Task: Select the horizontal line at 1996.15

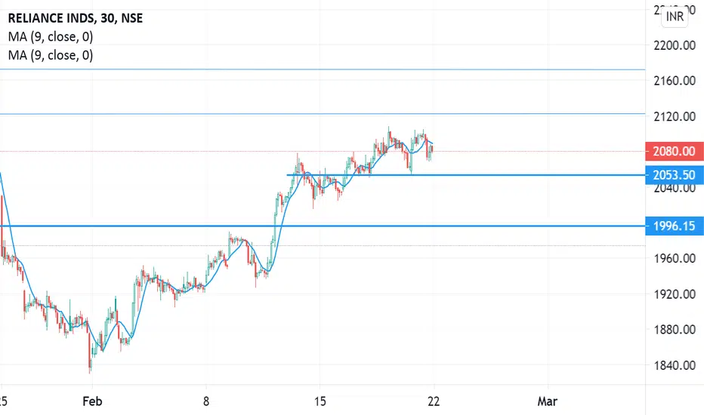Action: 323,226
